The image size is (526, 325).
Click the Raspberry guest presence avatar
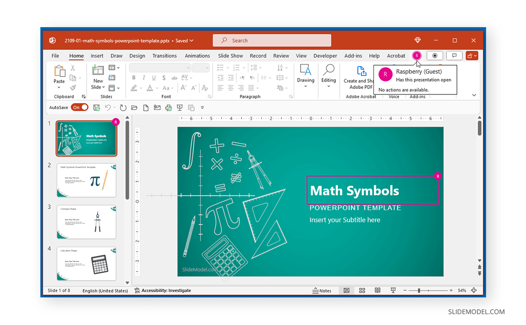point(417,56)
